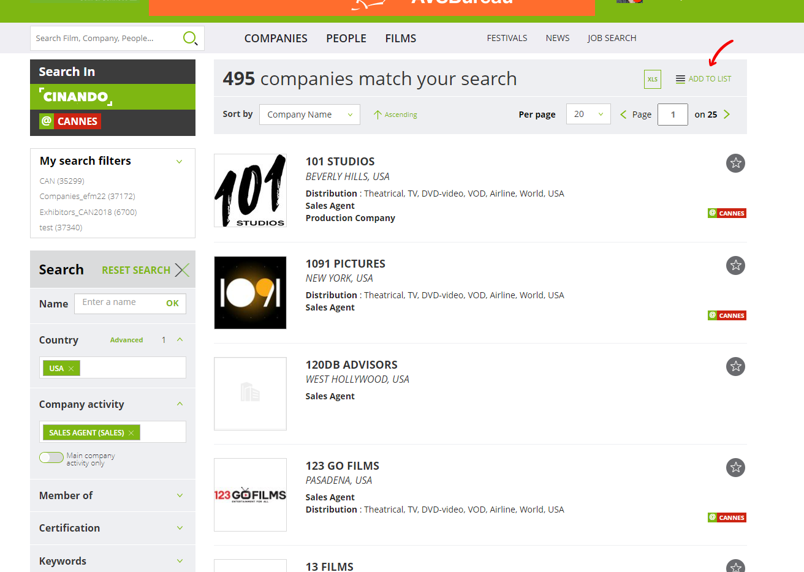The height and width of the screenshot is (572, 804).
Task: Favorite 101 Studios with star icon
Action: [x=735, y=163]
